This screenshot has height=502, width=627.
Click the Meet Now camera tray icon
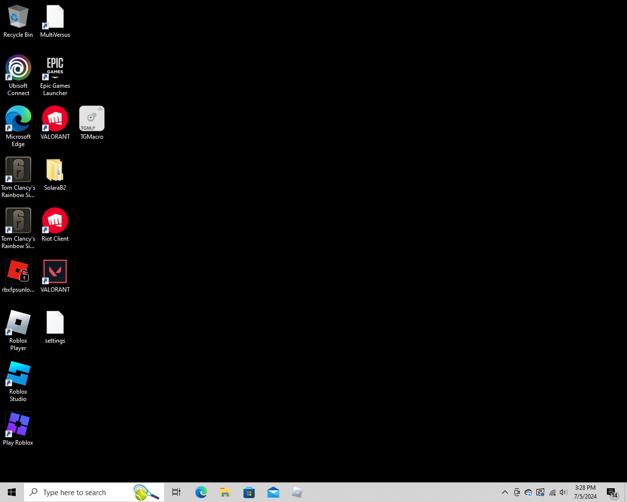coord(517,492)
